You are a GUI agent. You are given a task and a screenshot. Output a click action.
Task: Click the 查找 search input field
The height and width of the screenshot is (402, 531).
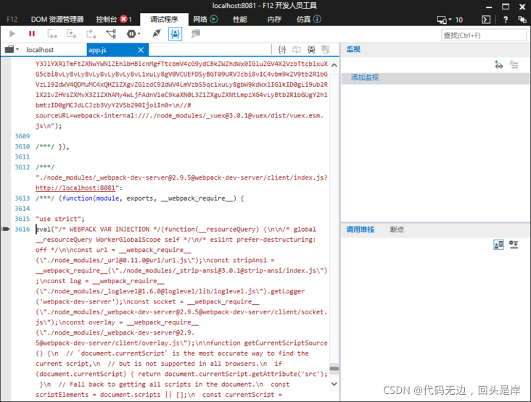click(484, 35)
